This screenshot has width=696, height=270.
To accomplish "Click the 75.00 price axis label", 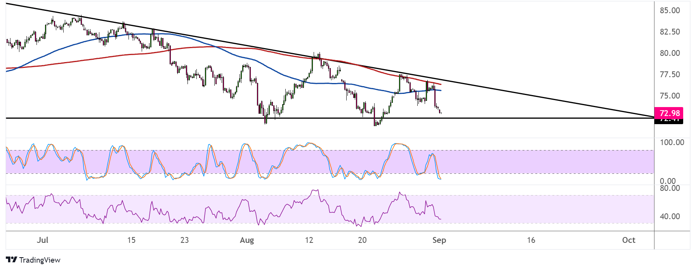I will point(670,96).
